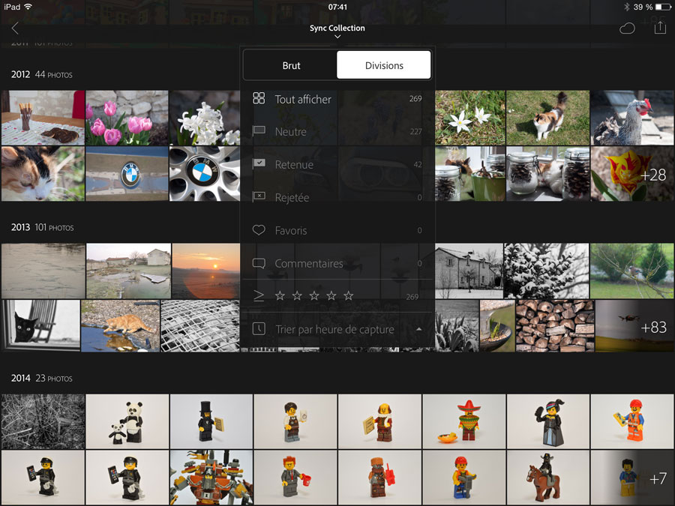The image size is (675, 506).
Task: Open the cloud sync status icon
Action: 627,28
